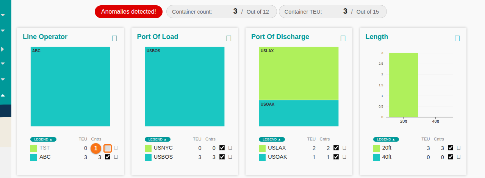This screenshot has width=485, height=178.
Task: Click the USBOS treemap tile in the Port Of Load chart
Action: [x=185, y=87]
